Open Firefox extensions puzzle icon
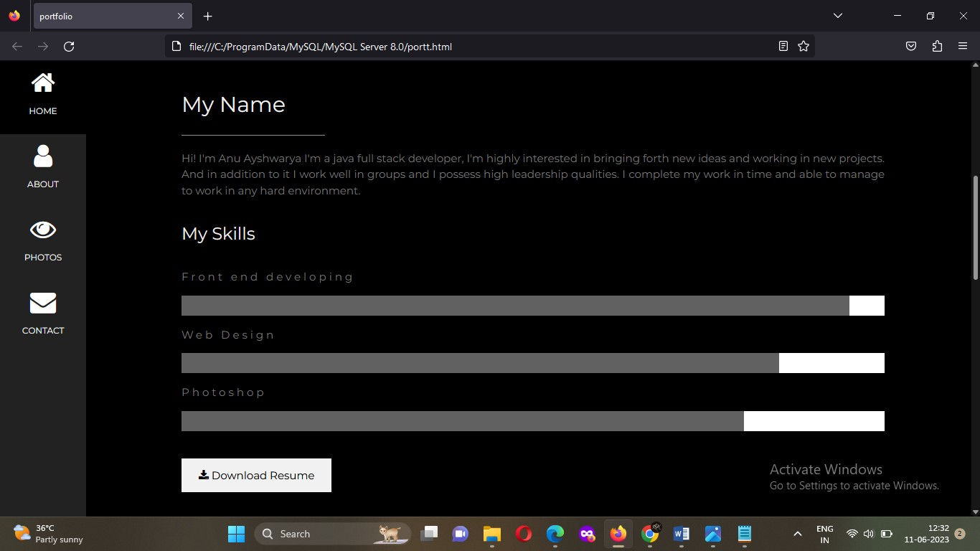 click(x=936, y=46)
